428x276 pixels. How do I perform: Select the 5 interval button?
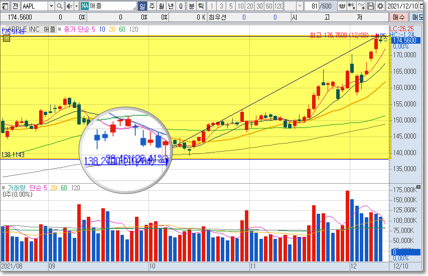click(231, 6)
